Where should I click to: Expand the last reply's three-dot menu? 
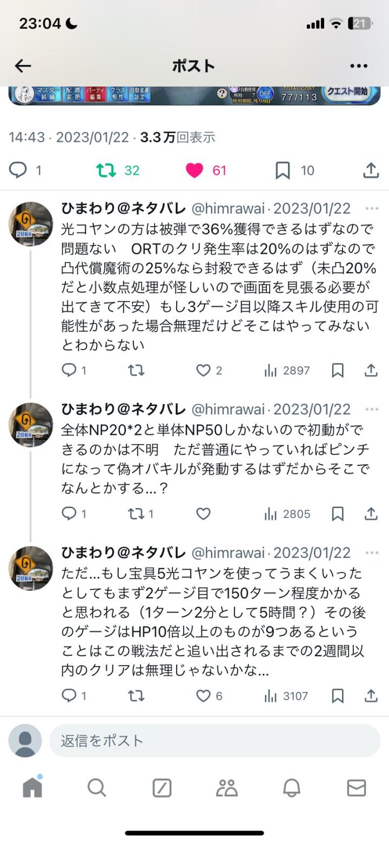pos(372,553)
